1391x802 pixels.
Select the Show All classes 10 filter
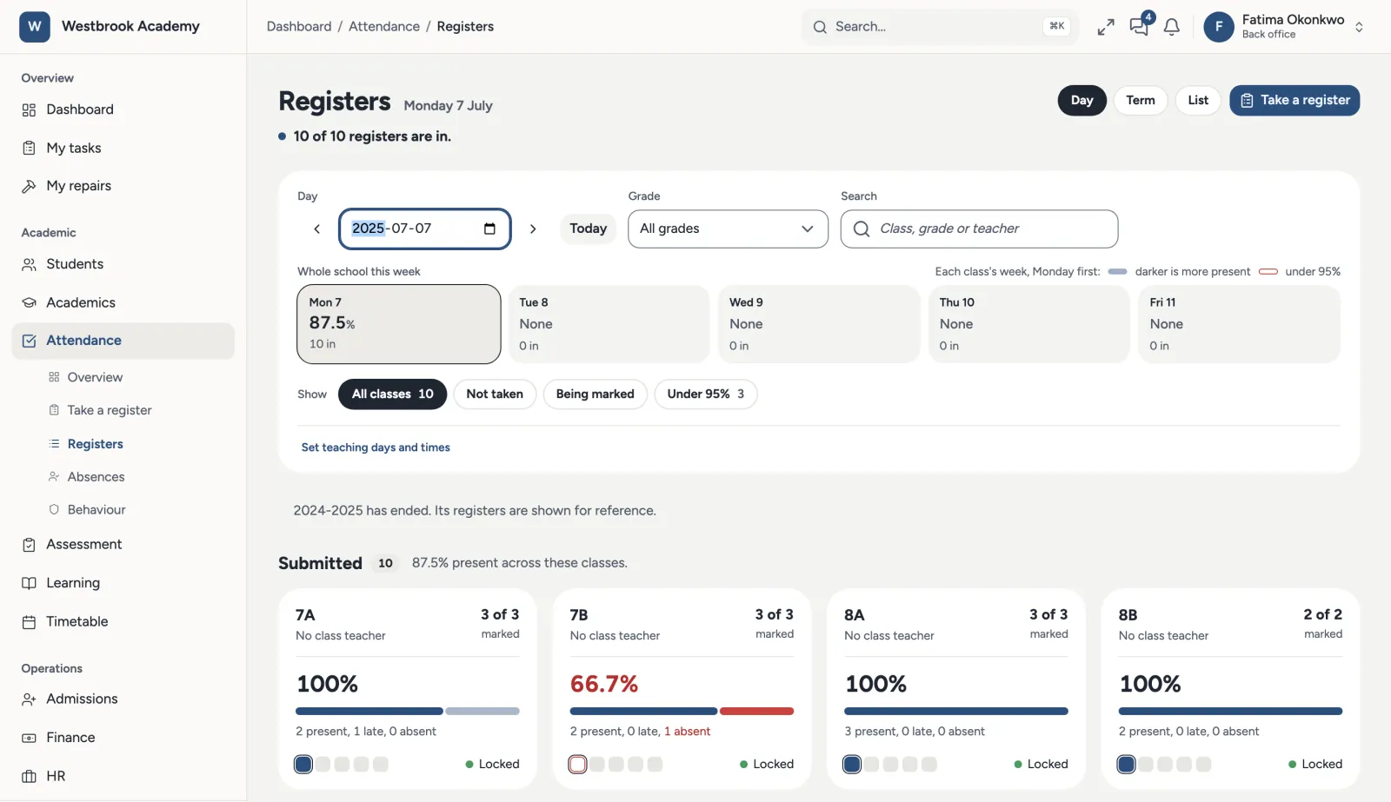[393, 394]
